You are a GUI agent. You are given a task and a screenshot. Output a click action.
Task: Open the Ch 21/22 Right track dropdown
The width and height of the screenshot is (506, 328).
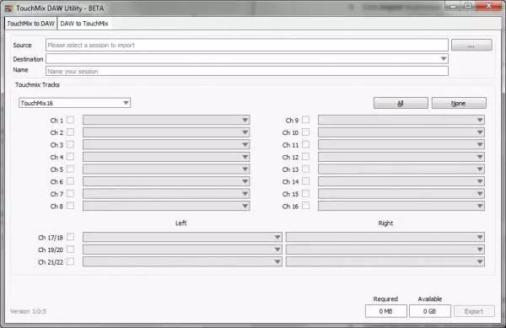coord(385,261)
